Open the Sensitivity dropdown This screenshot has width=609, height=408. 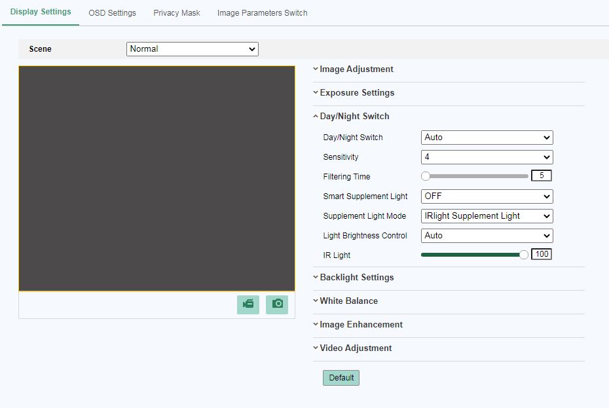(x=487, y=157)
